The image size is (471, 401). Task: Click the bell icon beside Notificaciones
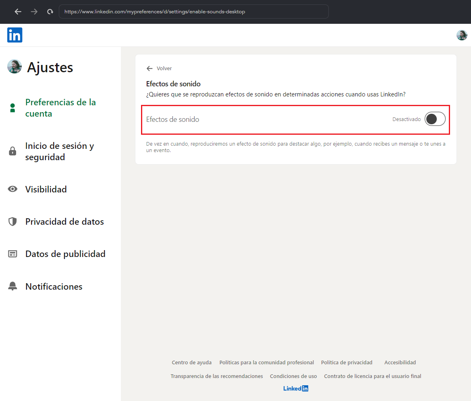click(12, 286)
